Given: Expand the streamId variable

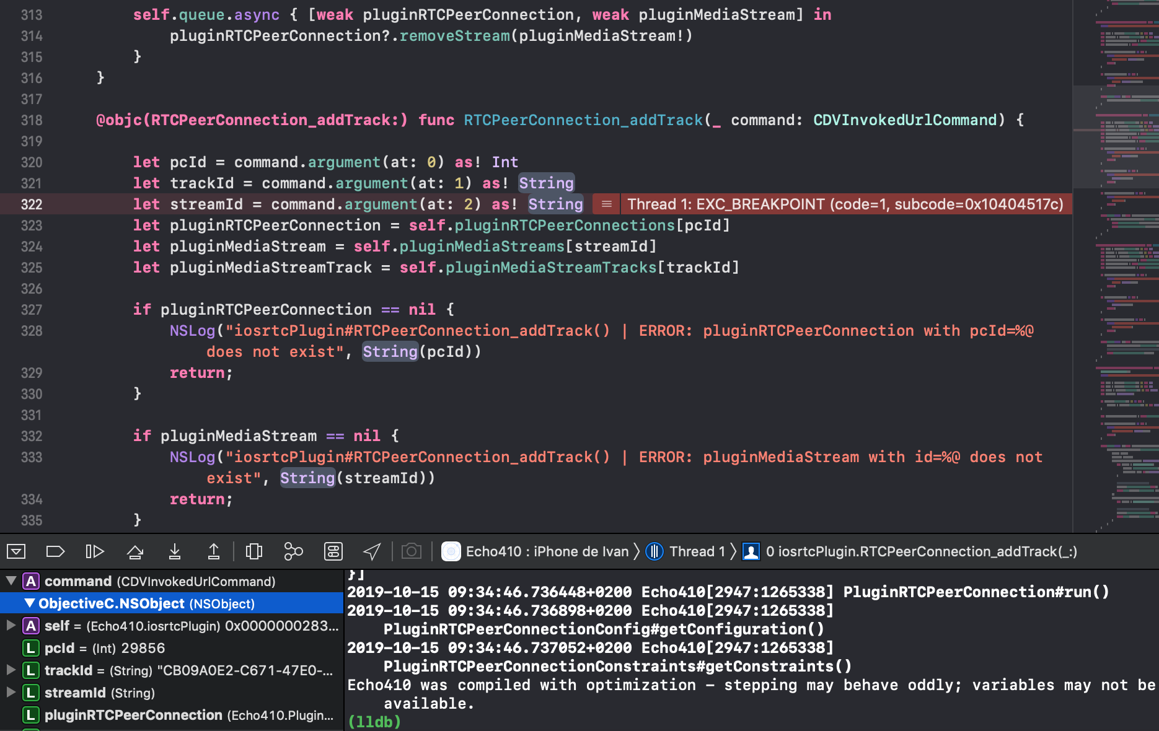Looking at the screenshot, I should [11, 693].
